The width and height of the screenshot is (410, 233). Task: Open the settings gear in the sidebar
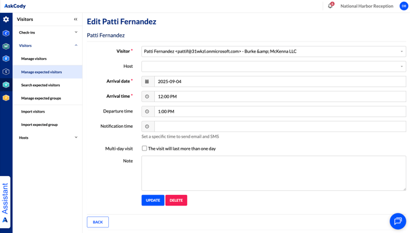pos(6,20)
